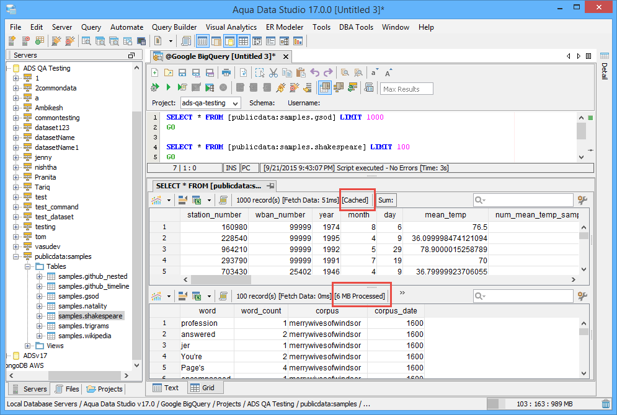Screen dimensions: 617x415
Task: Click the 'word_count' column header
Action: [x=261, y=311]
